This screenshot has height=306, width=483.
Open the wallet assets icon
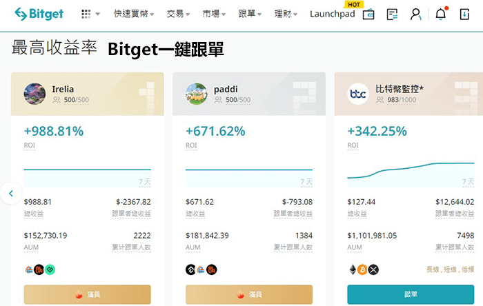368,14
